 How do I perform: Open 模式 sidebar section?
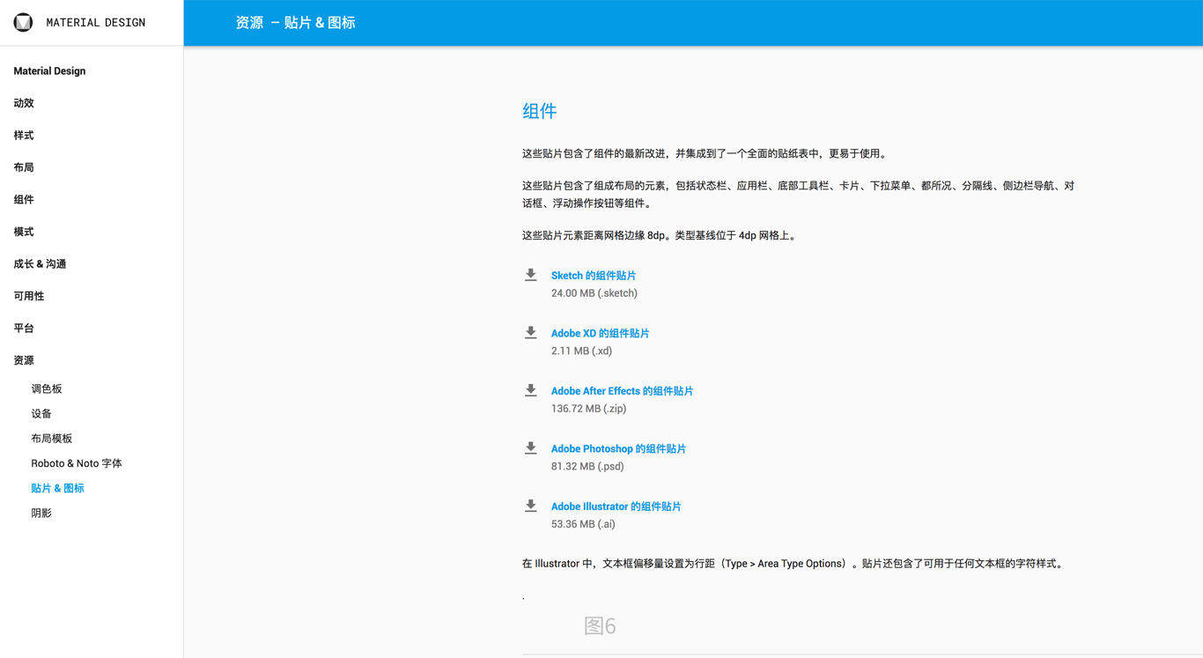click(24, 232)
